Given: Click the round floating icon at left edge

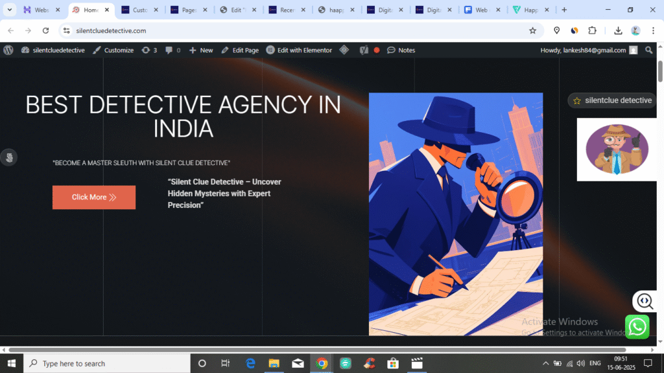Looking at the screenshot, I should (x=9, y=157).
